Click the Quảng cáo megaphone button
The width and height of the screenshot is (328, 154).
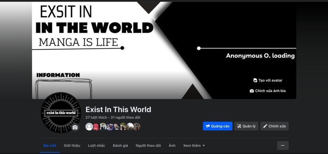coord(218,126)
